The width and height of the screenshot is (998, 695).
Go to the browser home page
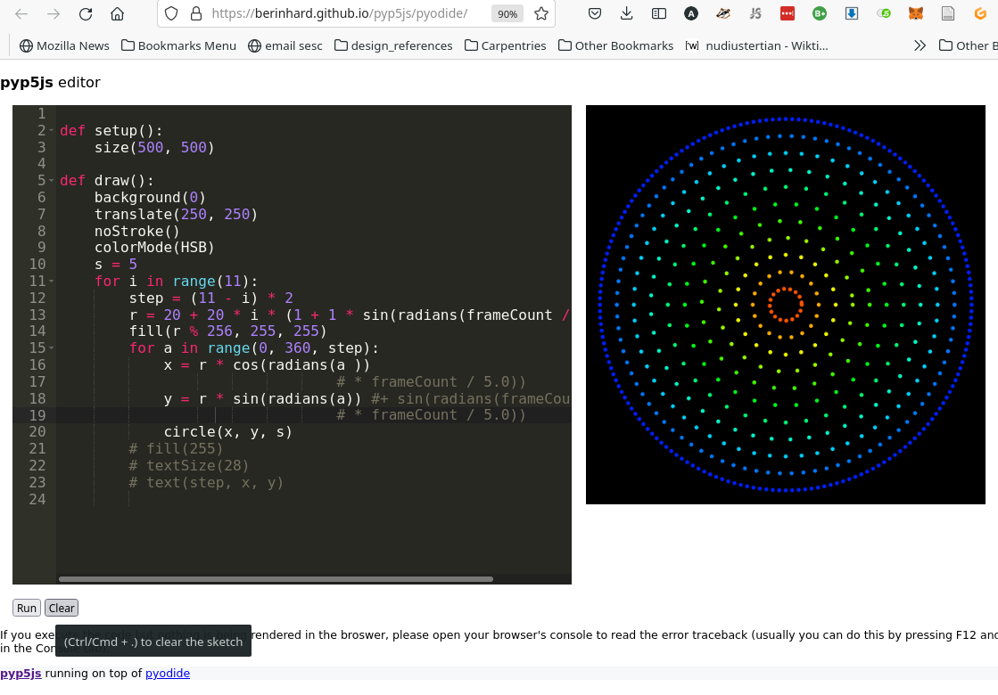coord(117,14)
